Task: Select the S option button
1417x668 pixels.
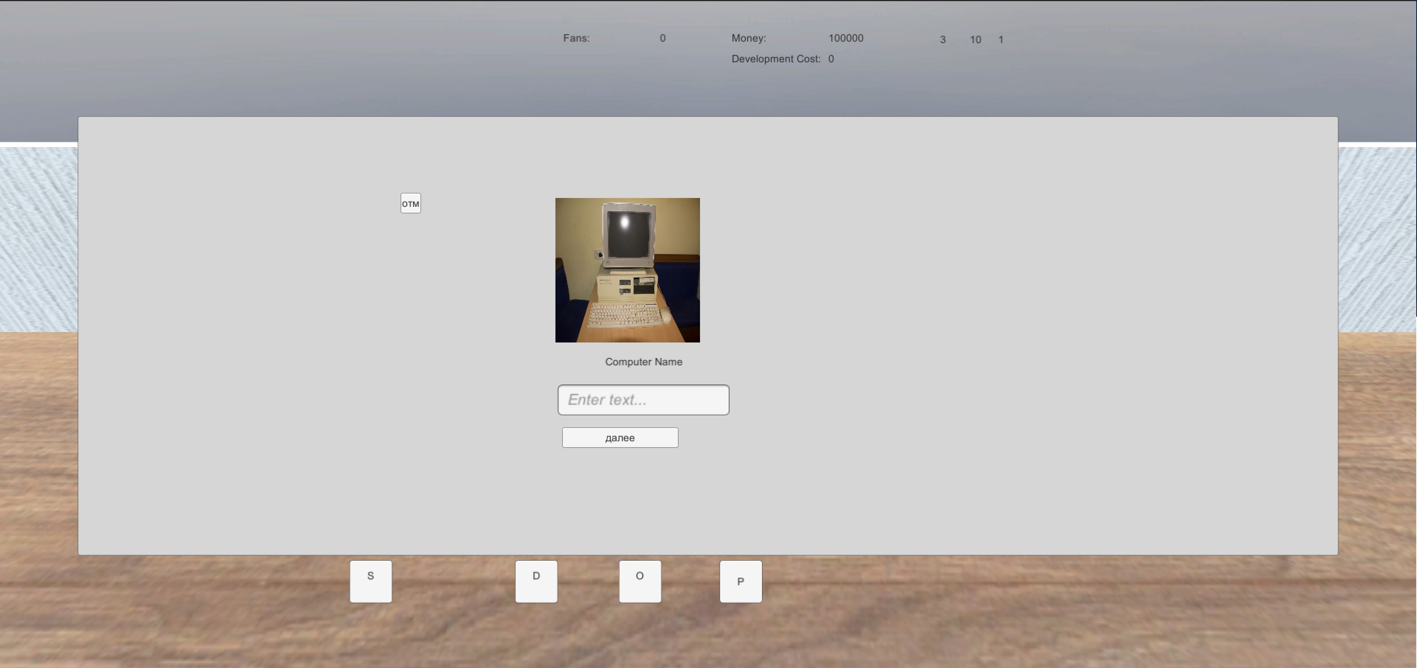Action: point(370,581)
